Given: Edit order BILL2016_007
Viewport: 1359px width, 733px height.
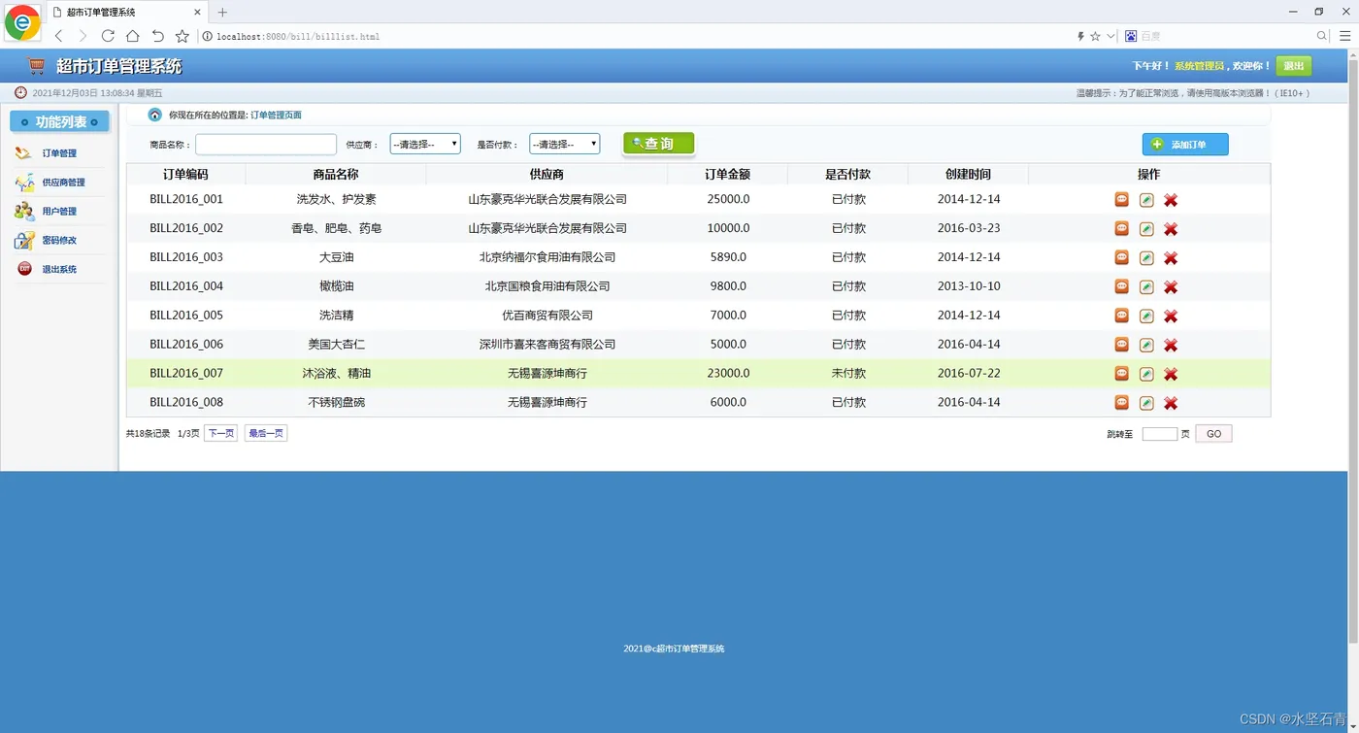Looking at the screenshot, I should [1146, 374].
